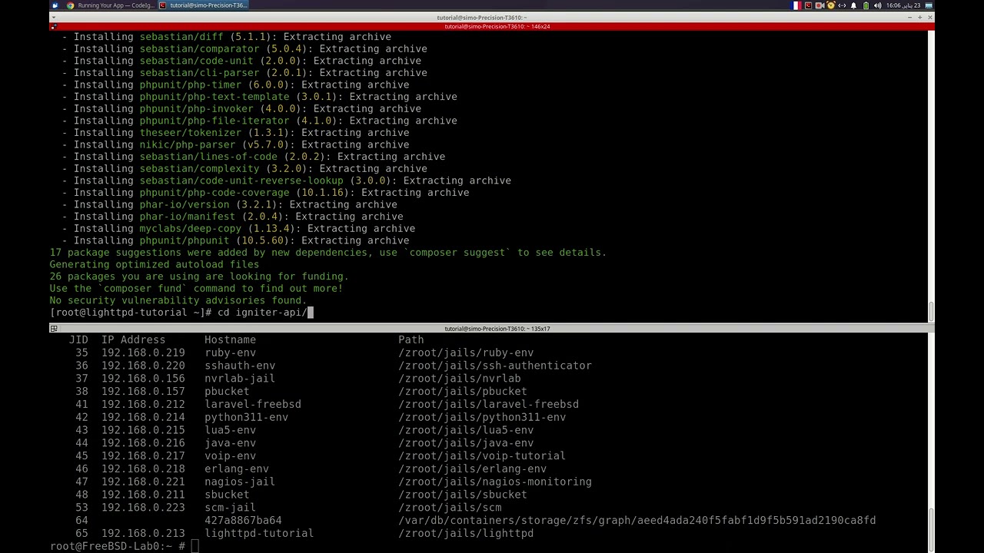Click the 'cd igniter-api/' command line

181,313
